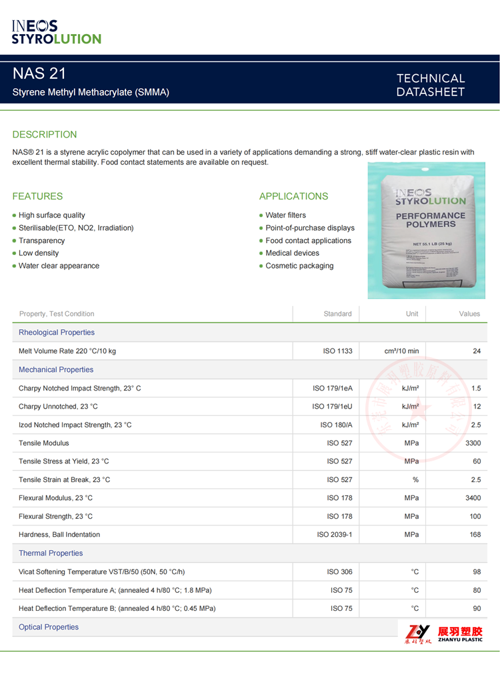Screen dimensions: 500x681
Task: Select the APPLICATIONS heading
Action: point(293,196)
